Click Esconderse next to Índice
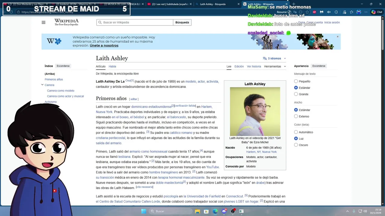 63,66
